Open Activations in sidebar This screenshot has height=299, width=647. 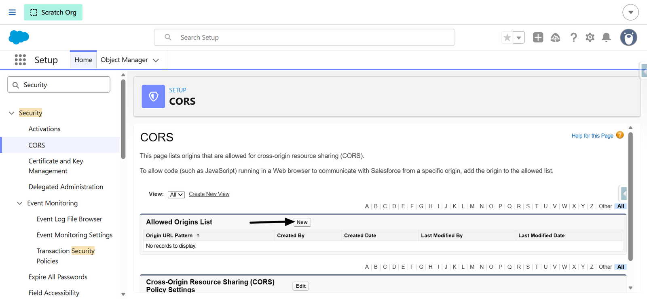pyautogui.click(x=44, y=129)
